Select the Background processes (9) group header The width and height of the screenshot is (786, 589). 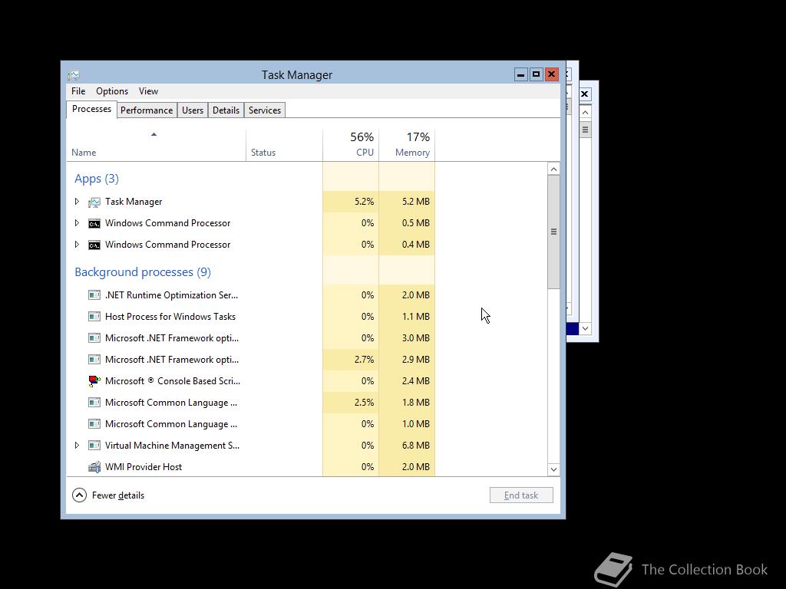(x=143, y=272)
